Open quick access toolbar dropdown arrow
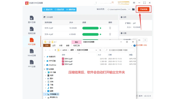 tap(55, 42)
